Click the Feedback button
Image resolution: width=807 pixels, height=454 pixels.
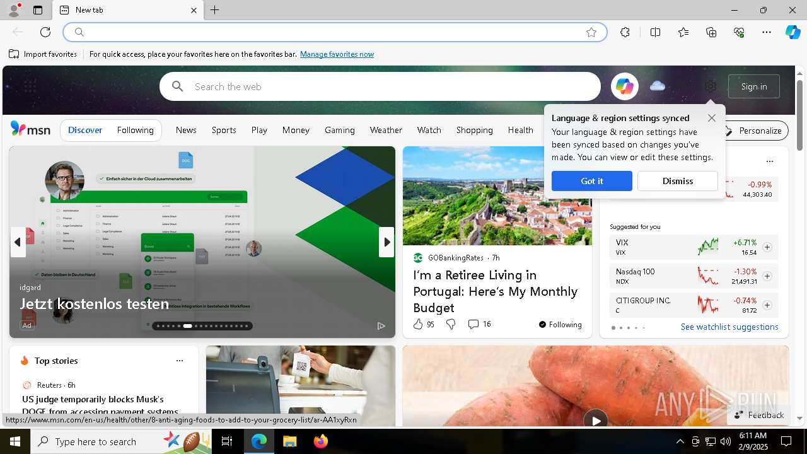pyautogui.click(x=759, y=415)
